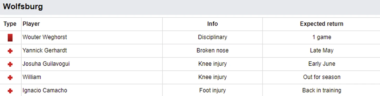Open the Yannick Gerhardt player name
The image size is (380, 96).
coord(45,50)
